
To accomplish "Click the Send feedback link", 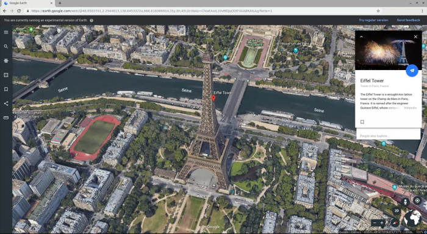I will pos(408,20).
